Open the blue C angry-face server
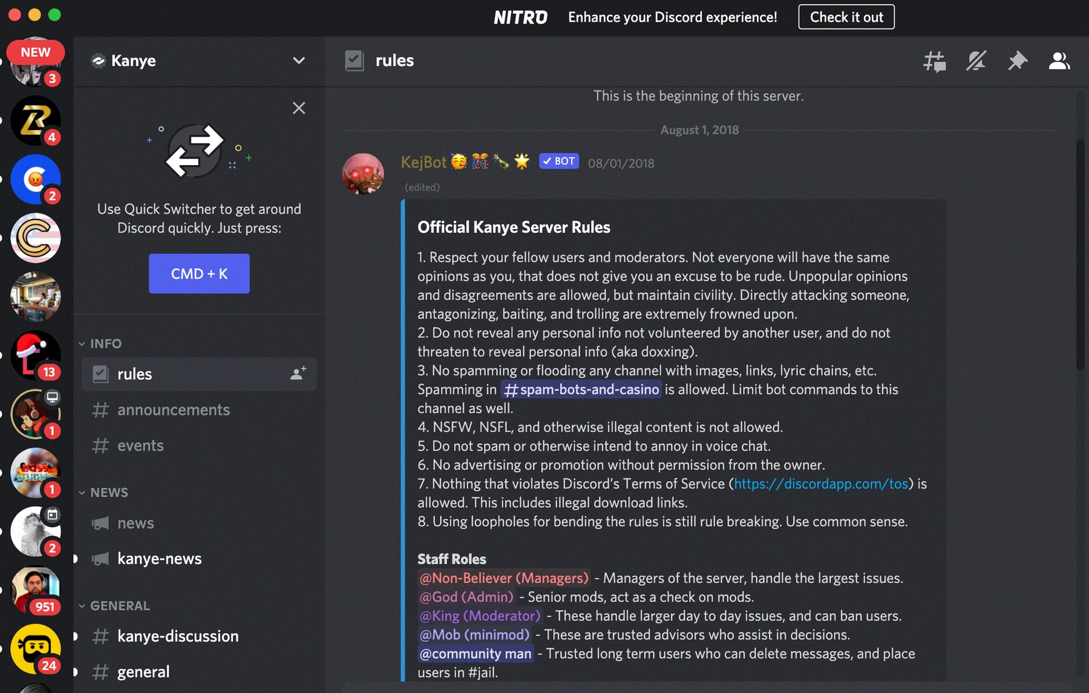Screen dimensions: 1089x693 click(36, 179)
